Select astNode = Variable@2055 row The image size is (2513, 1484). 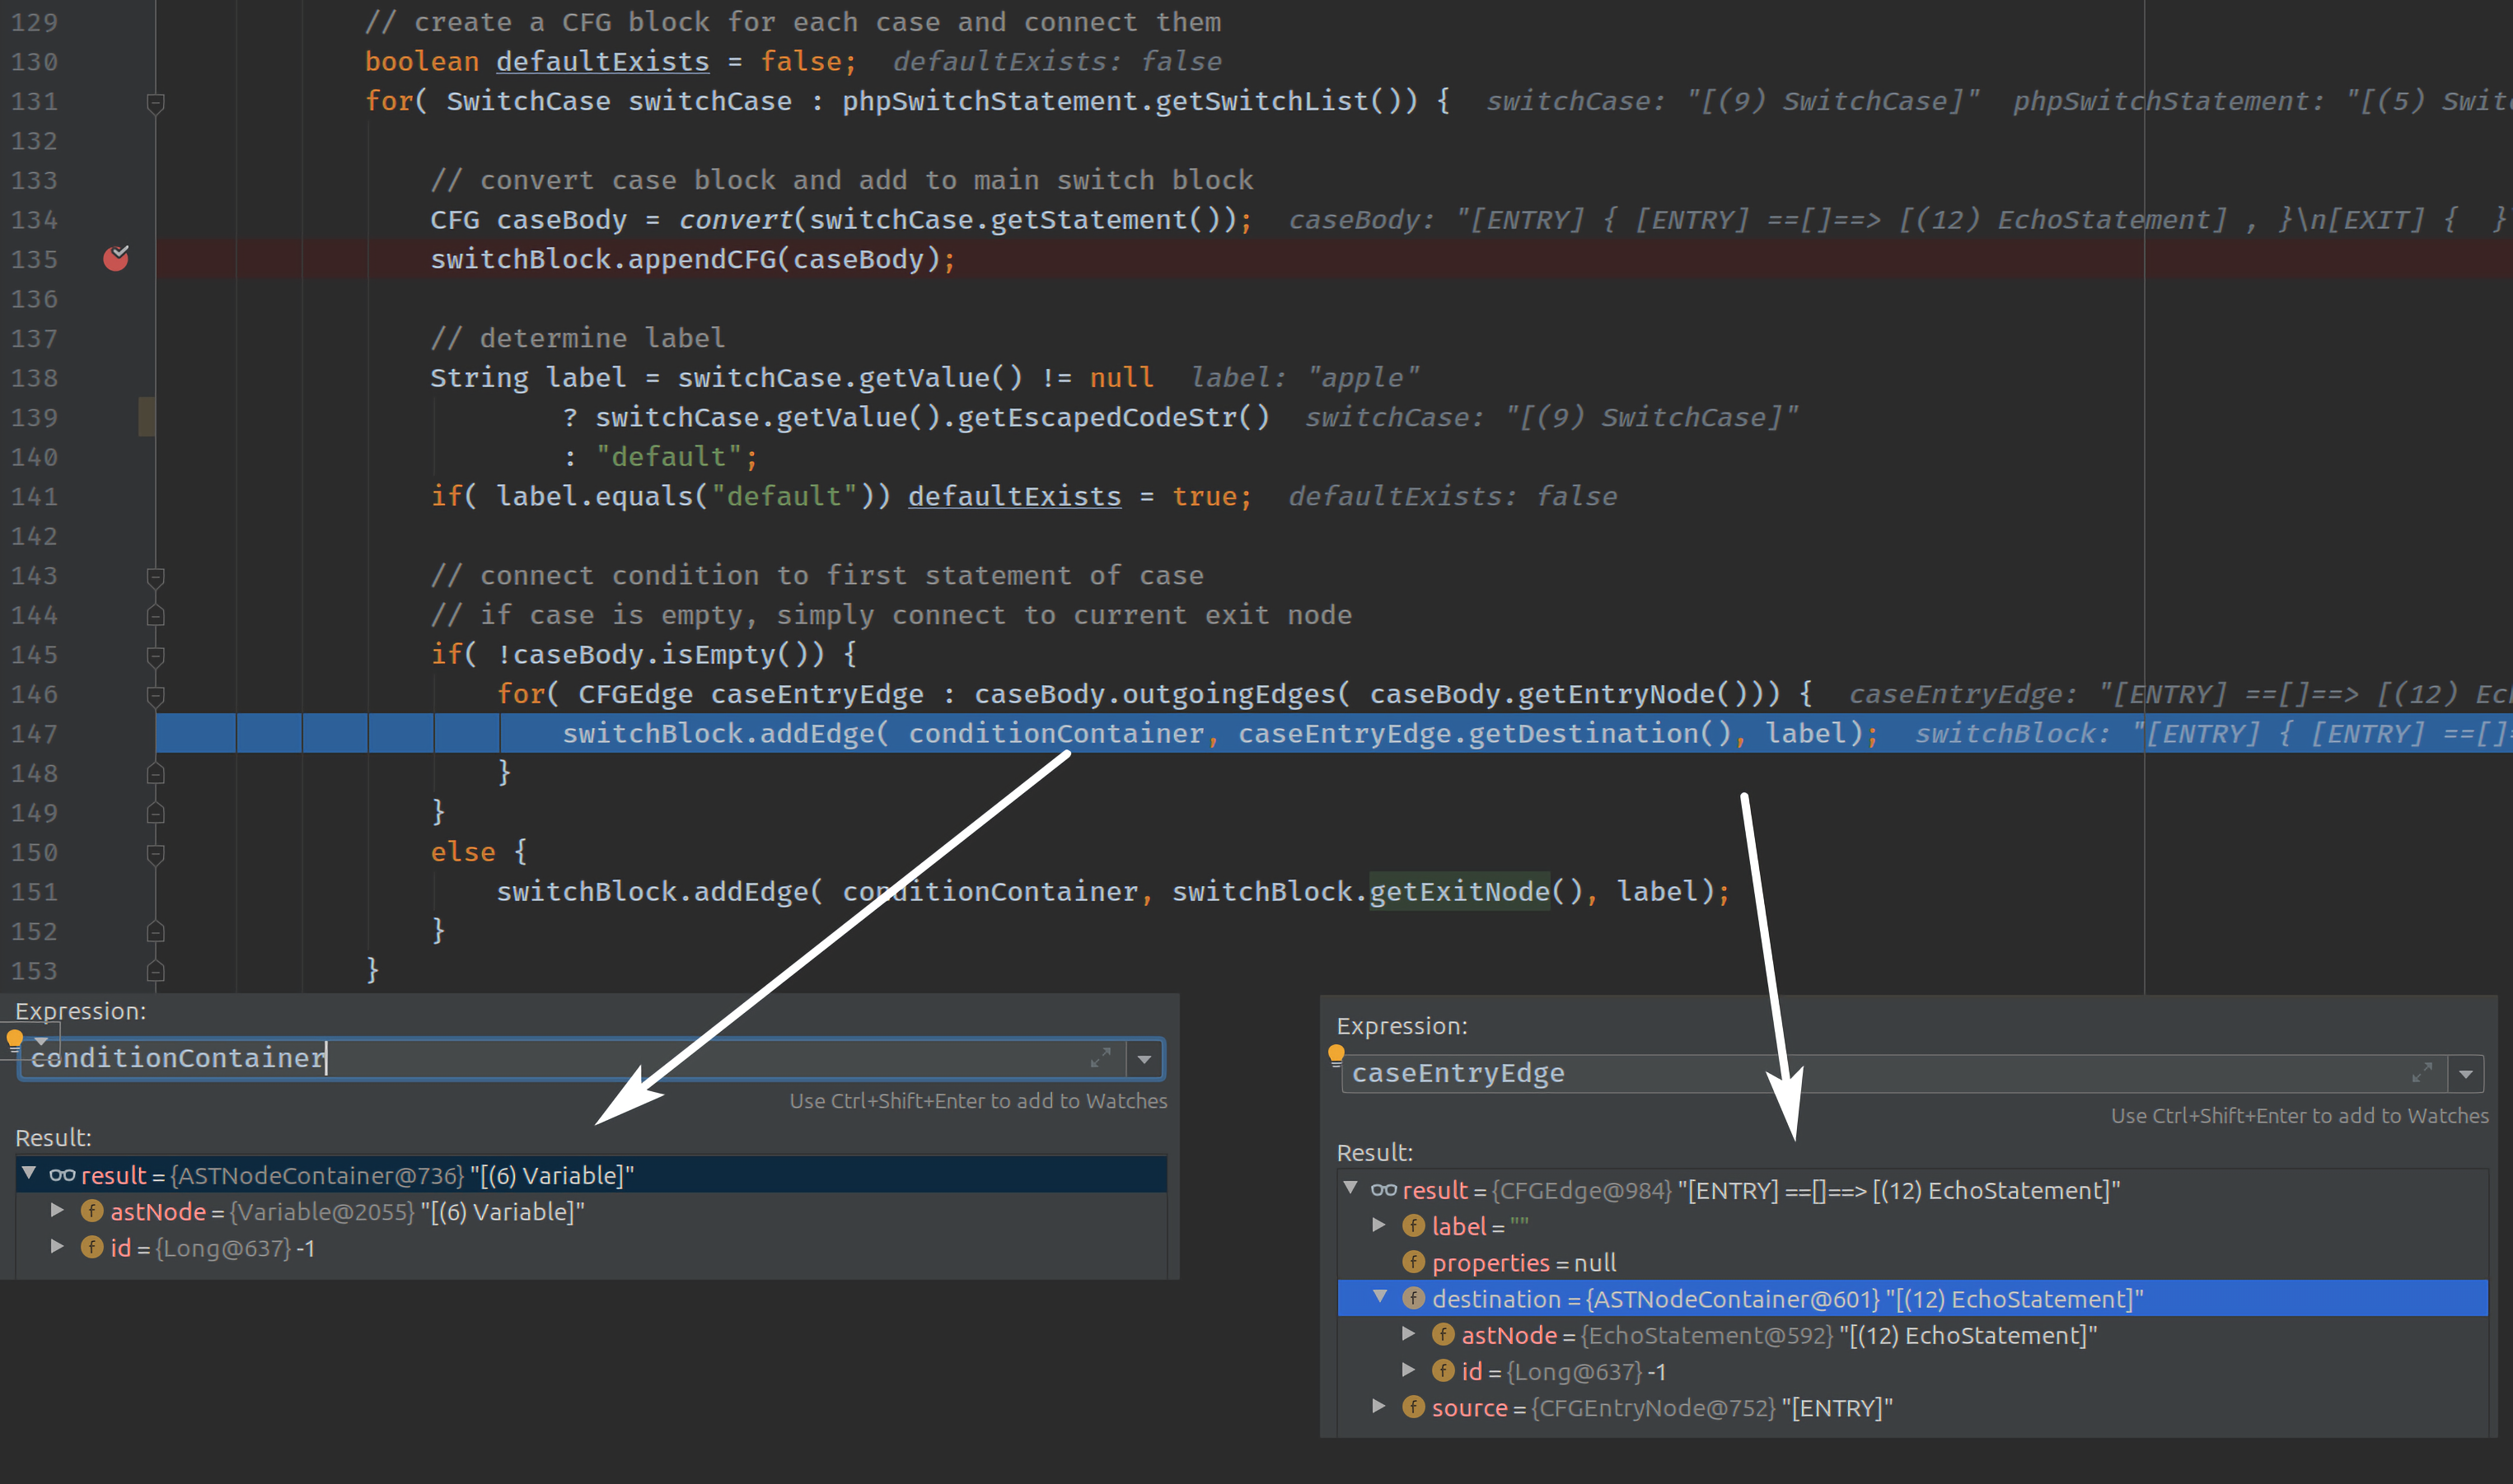click(592, 1211)
